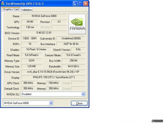Click the Driver Version nv4_disp field
The image size is (164, 123).
tap(53, 72)
